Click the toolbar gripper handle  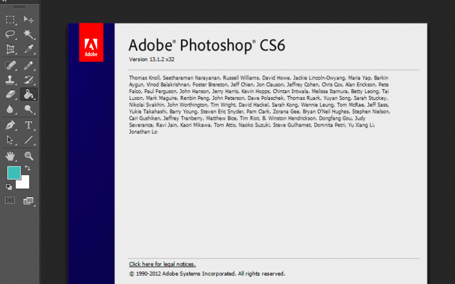tap(19, 7)
